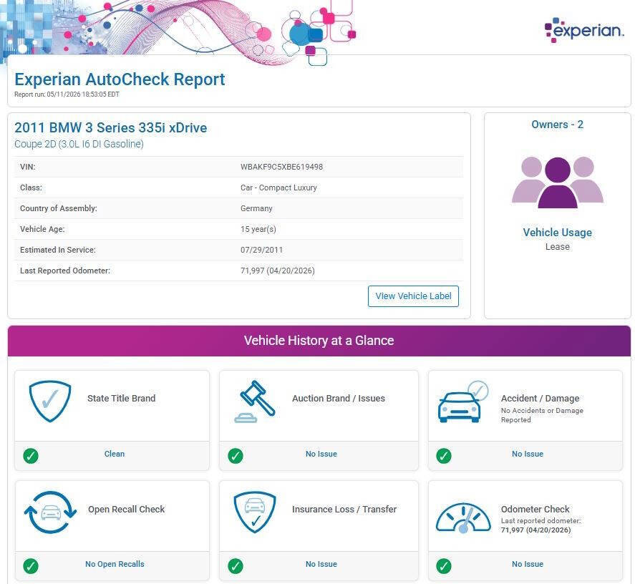Click the Owners people icon

pos(558,182)
